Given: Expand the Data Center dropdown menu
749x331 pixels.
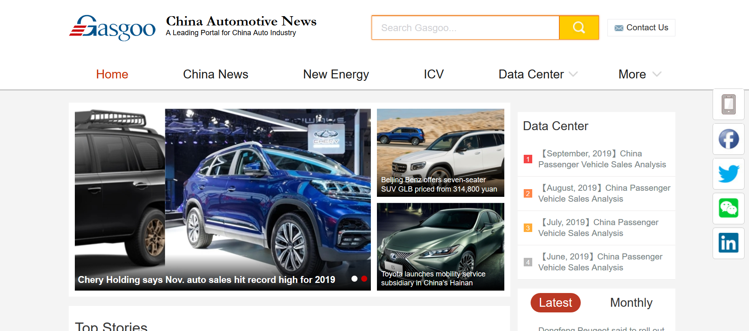Looking at the screenshot, I should coord(538,74).
